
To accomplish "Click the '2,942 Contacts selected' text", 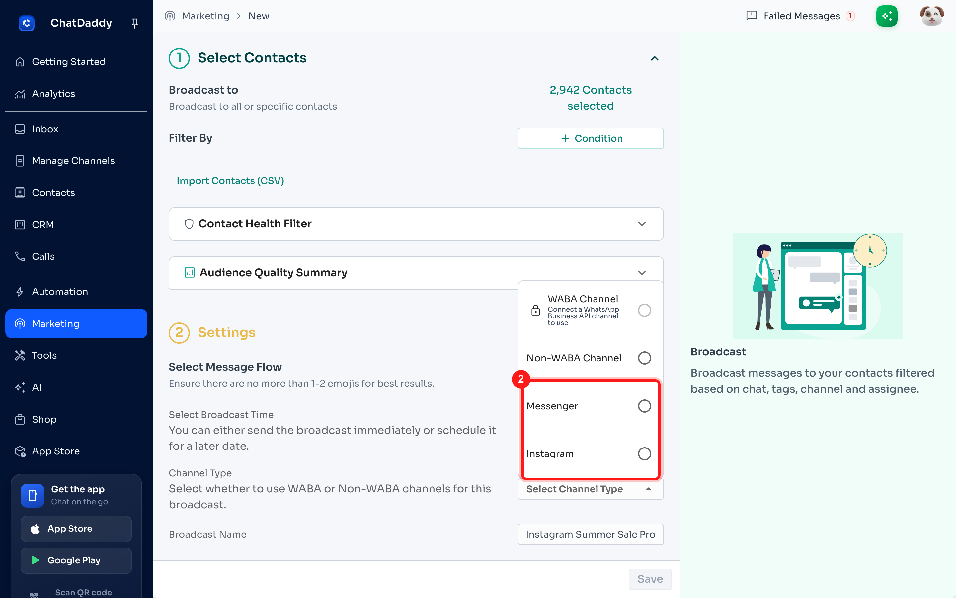I will (591, 98).
